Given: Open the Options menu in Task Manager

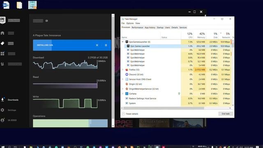Looking at the screenshot, I should [x=130, y=23].
